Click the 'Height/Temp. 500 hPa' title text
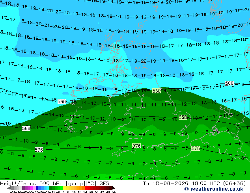Screen dimensions: 250x193 tap(31, 184)
